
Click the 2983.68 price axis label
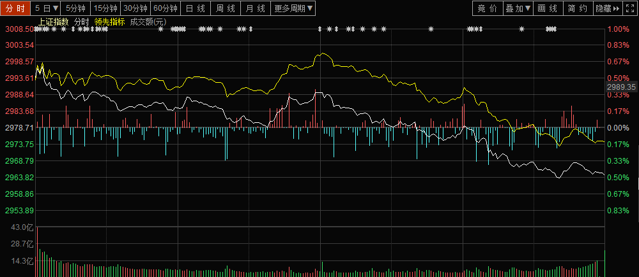(19, 111)
